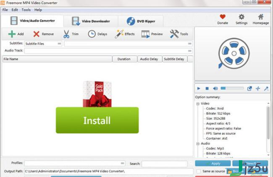This screenshot has height=177, width=273.
Task: Open the Effects magic wand tool
Action: [119, 34]
